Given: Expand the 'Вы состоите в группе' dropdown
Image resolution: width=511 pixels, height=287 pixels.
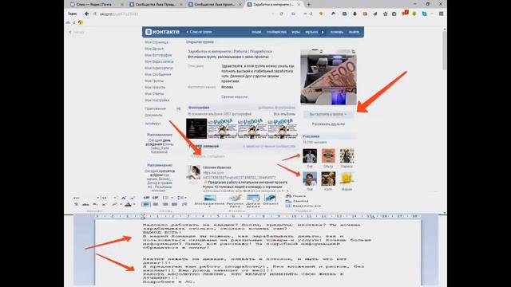Looking at the screenshot, I should (328, 114).
